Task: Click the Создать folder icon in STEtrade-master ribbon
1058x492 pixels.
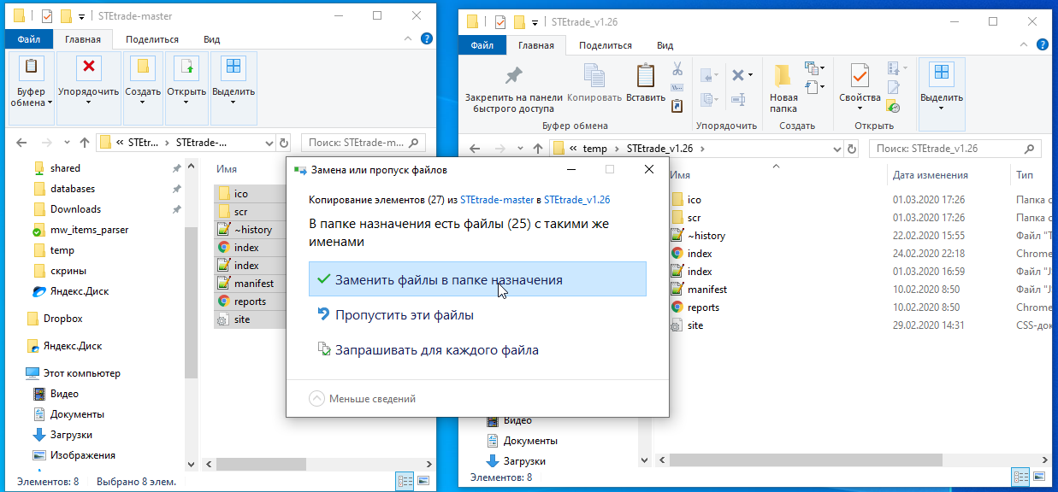Action: (x=143, y=67)
